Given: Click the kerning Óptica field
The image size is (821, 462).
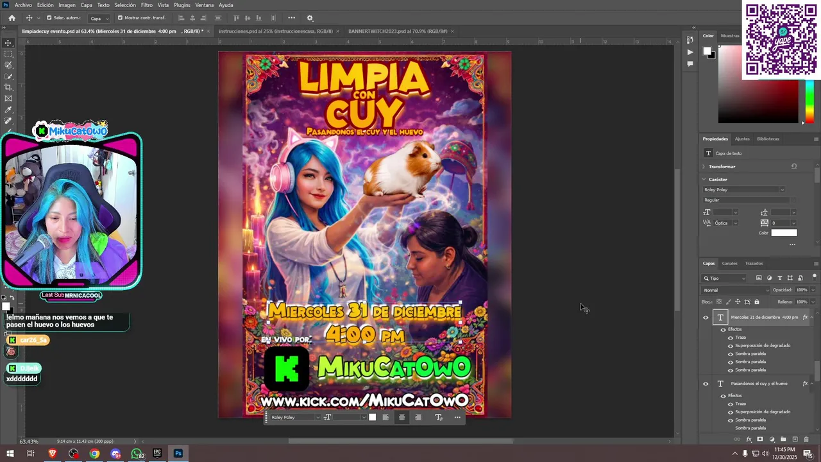Looking at the screenshot, I should click(x=725, y=223).
